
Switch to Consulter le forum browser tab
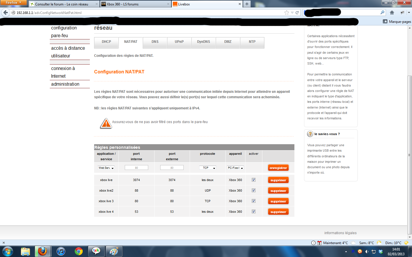[x=64, y=4]
